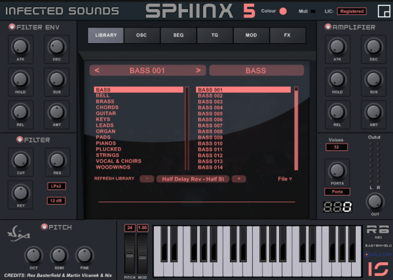Click the Amplifier REL knob
The width and height of the screenshot is (393, 280).
tap(337, 112)
